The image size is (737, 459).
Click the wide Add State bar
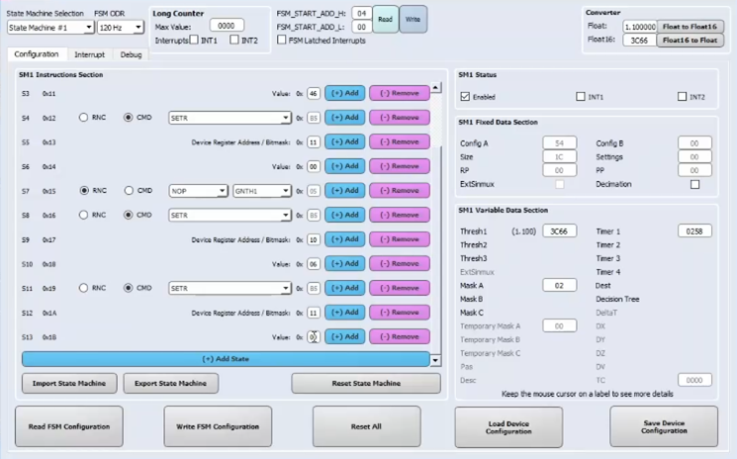226,359
